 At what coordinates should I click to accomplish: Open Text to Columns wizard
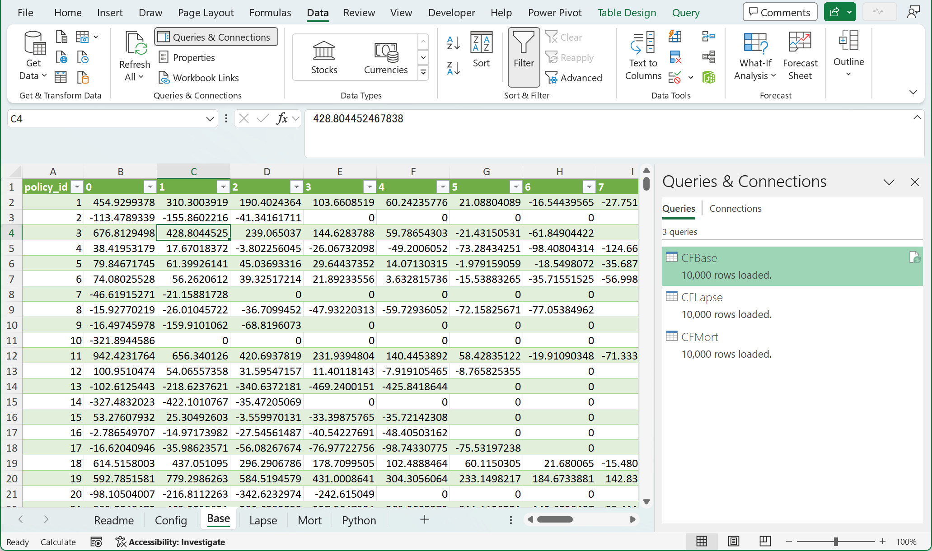[x=643, y=56]
